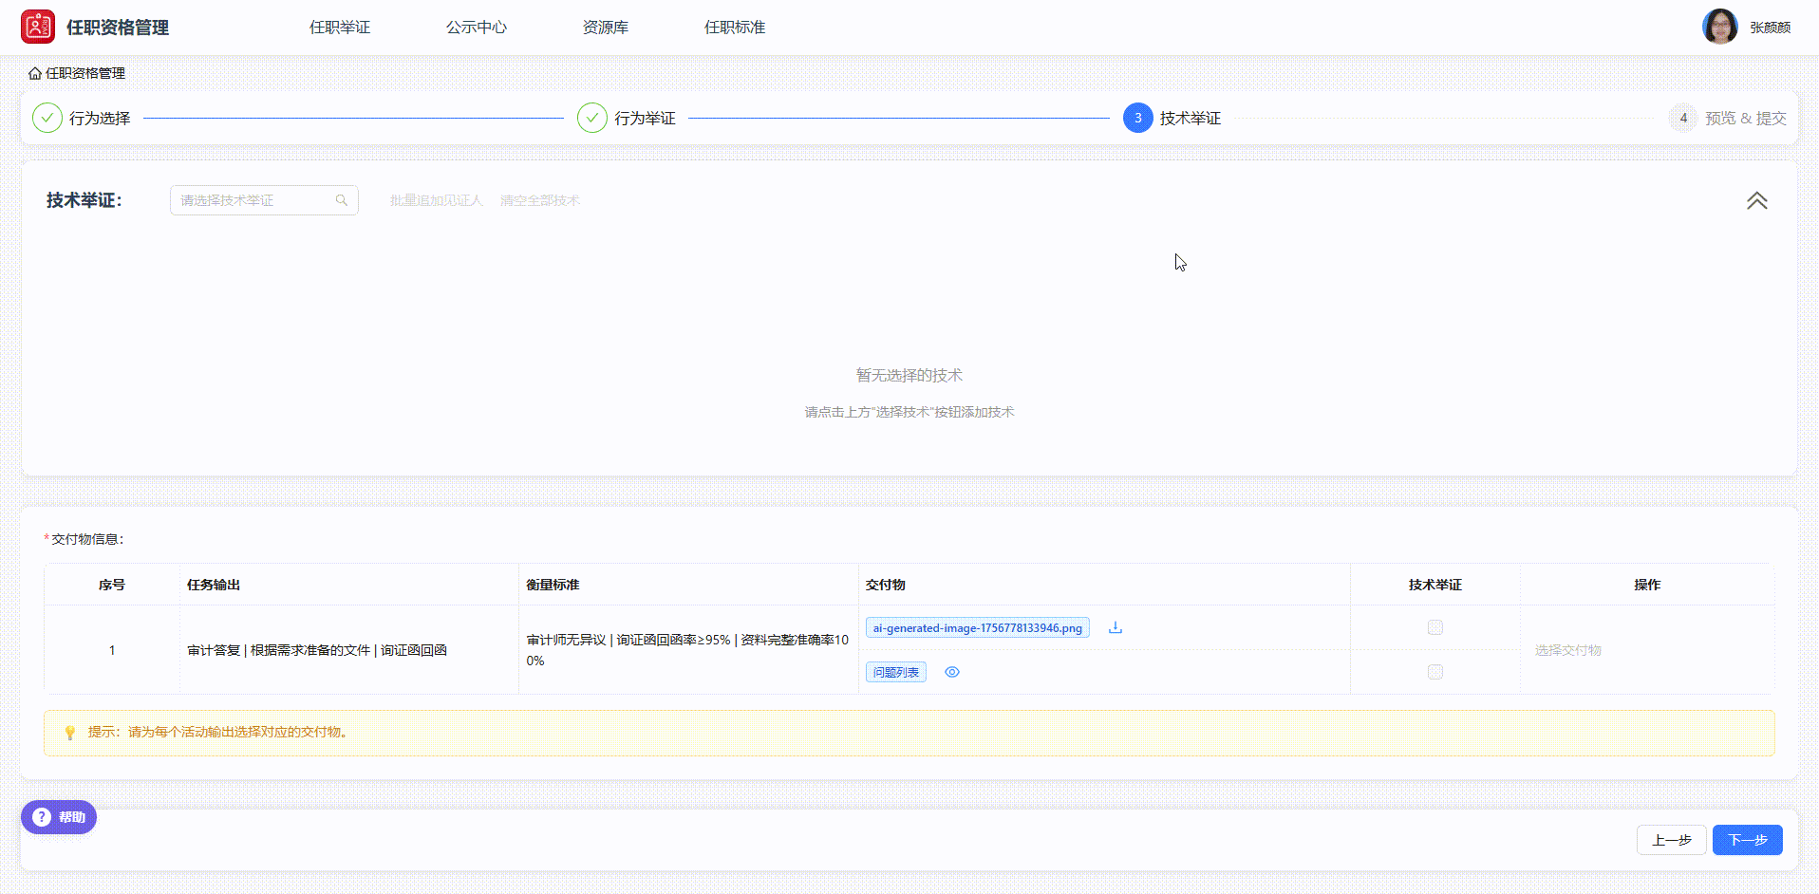Click the green check icon on 行为举证 step
1819x894 pixels.
click(x=592, y=118)
